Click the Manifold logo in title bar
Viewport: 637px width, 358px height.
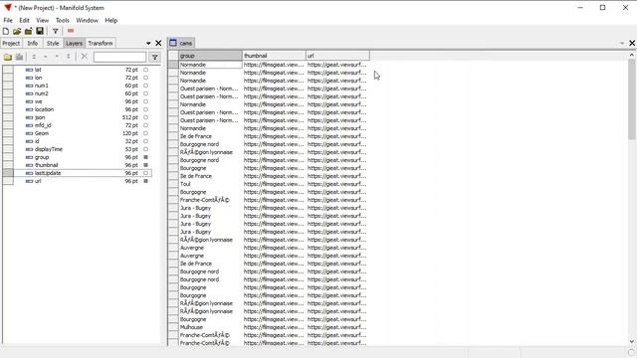pos(8,7)
